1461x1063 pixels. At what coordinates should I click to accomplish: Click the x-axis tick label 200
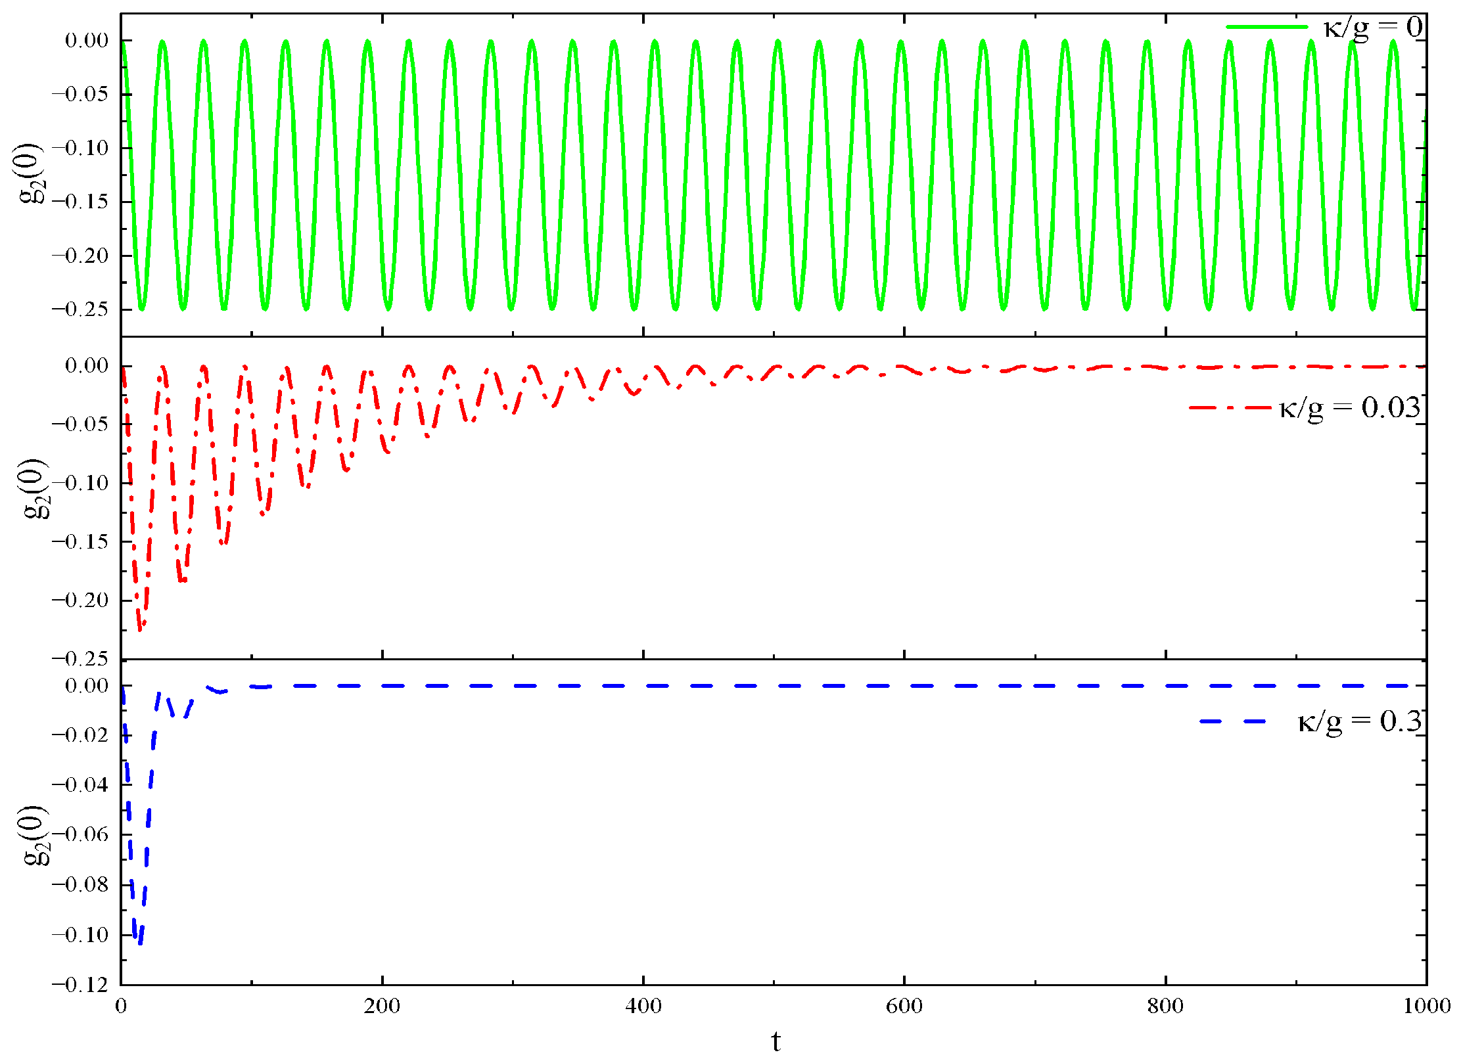[382, 1006]
